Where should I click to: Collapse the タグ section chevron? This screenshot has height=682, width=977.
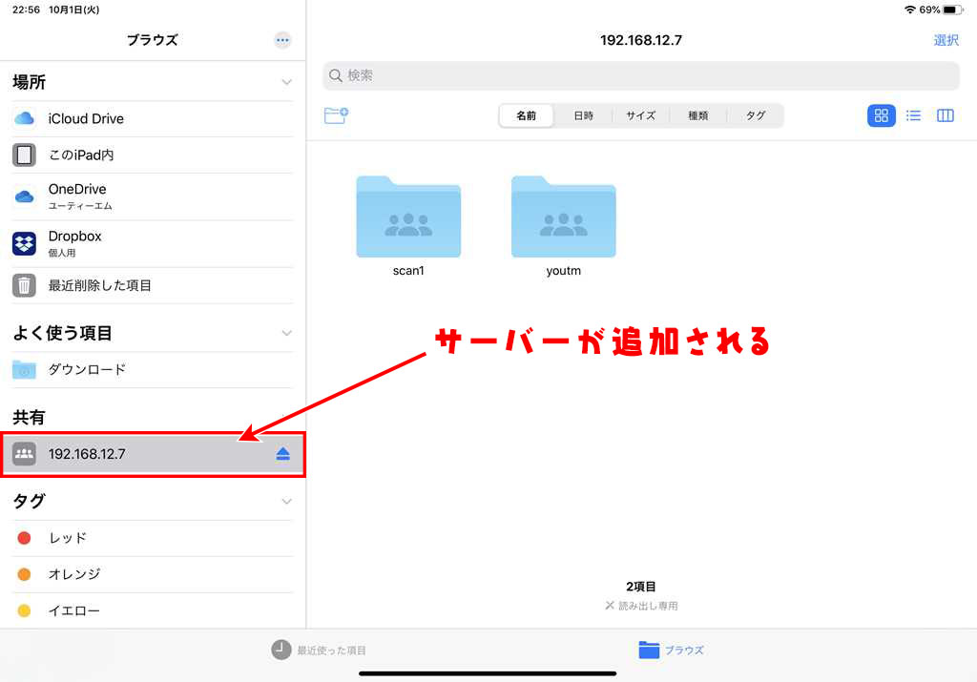point(286,502)
